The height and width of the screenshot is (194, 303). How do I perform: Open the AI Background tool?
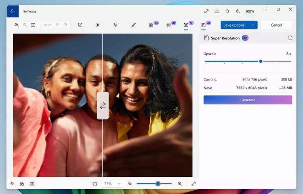coord(169,25)
